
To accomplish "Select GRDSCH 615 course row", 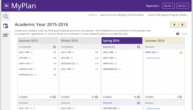I will point(38,69).
